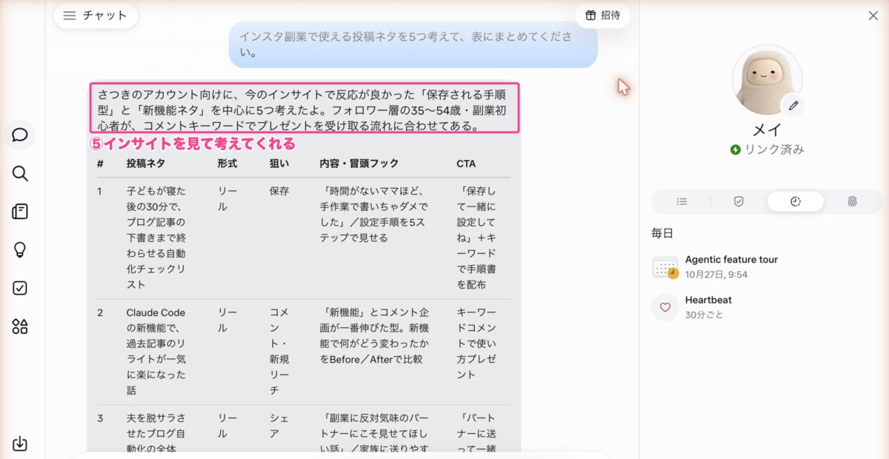This screenshot has height=459, width=889.
Task: Click the 形式 column header
Action: coord(227,164)
